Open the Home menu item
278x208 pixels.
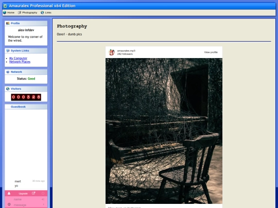pos(11,12)
